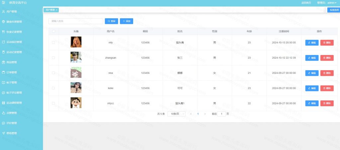Edit the zhangsan user row
The image size is (340, 150).
tap(312, 58)
